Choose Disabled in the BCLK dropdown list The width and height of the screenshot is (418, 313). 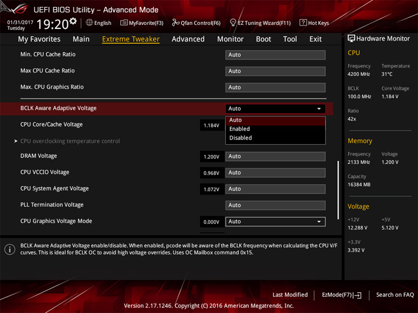[x=275, y=138]
